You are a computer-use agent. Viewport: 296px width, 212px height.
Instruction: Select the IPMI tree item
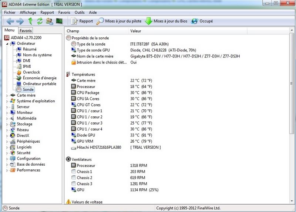[x=27, y=67]
